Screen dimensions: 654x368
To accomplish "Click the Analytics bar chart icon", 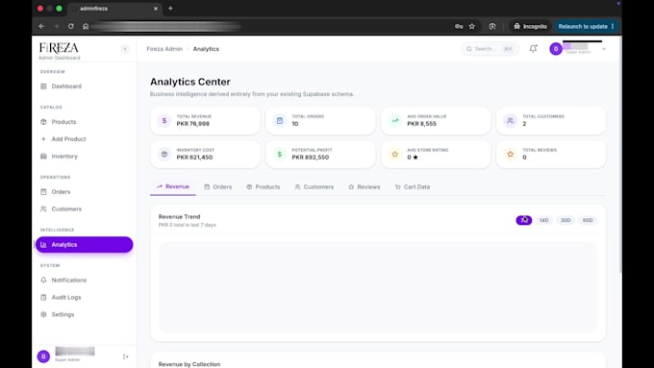I will pos(43,245).
